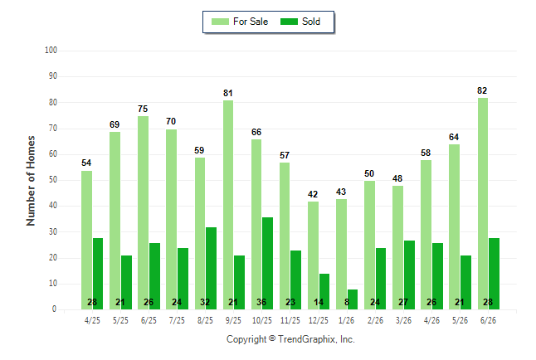Click the 6/26 For Sale bar labeled 82
This screenshot has height=360, width=536.
[x=483, y=204]
